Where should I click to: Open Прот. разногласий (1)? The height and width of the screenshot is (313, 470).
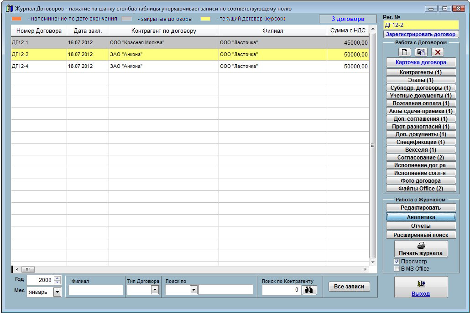pyautogui.click(x=421, y=127)
